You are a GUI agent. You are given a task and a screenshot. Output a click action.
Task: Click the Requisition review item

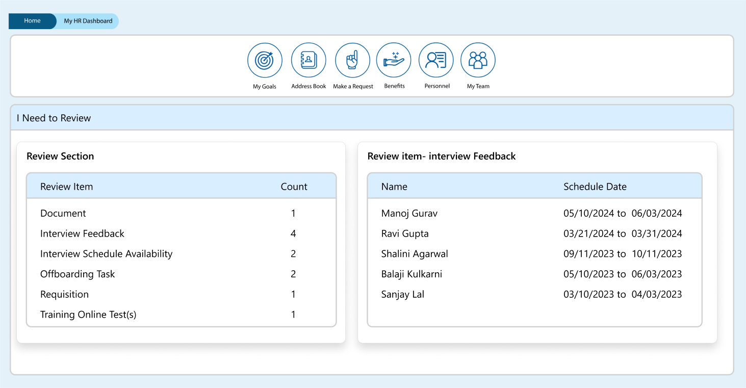pyautogui.click(x=64, y=295)
